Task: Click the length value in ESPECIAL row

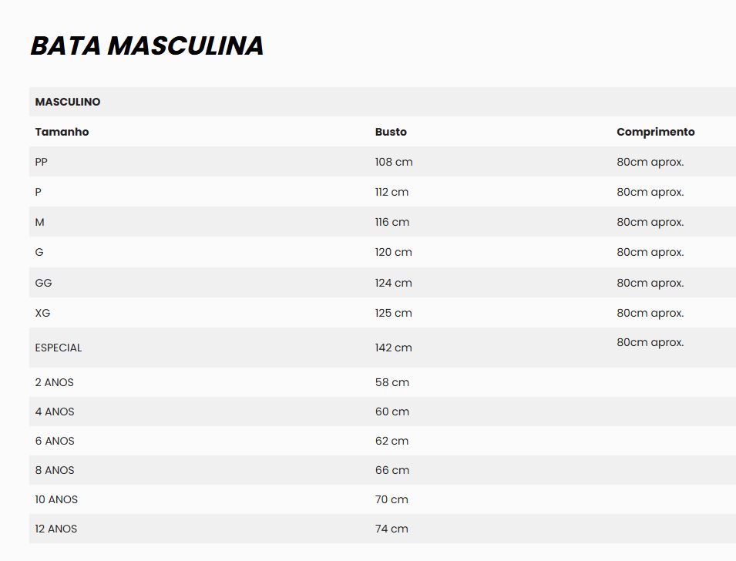Action: tap(650, 342)
